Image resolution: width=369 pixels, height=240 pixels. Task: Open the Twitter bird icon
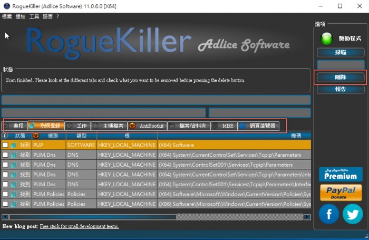[x=353, y=214]
